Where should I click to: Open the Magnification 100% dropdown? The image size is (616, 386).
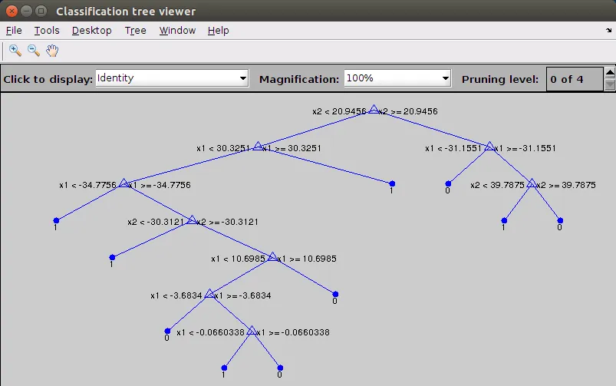point(397,78)
